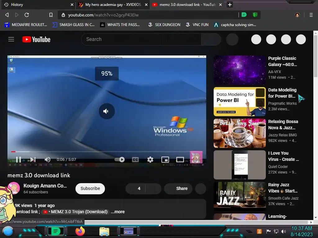
Task: Click the address bar URL
Action: pyautogui.click(x=103, y=15)
